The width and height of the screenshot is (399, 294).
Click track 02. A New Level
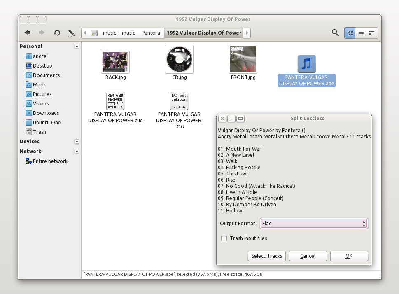click(x=236, y=155)
